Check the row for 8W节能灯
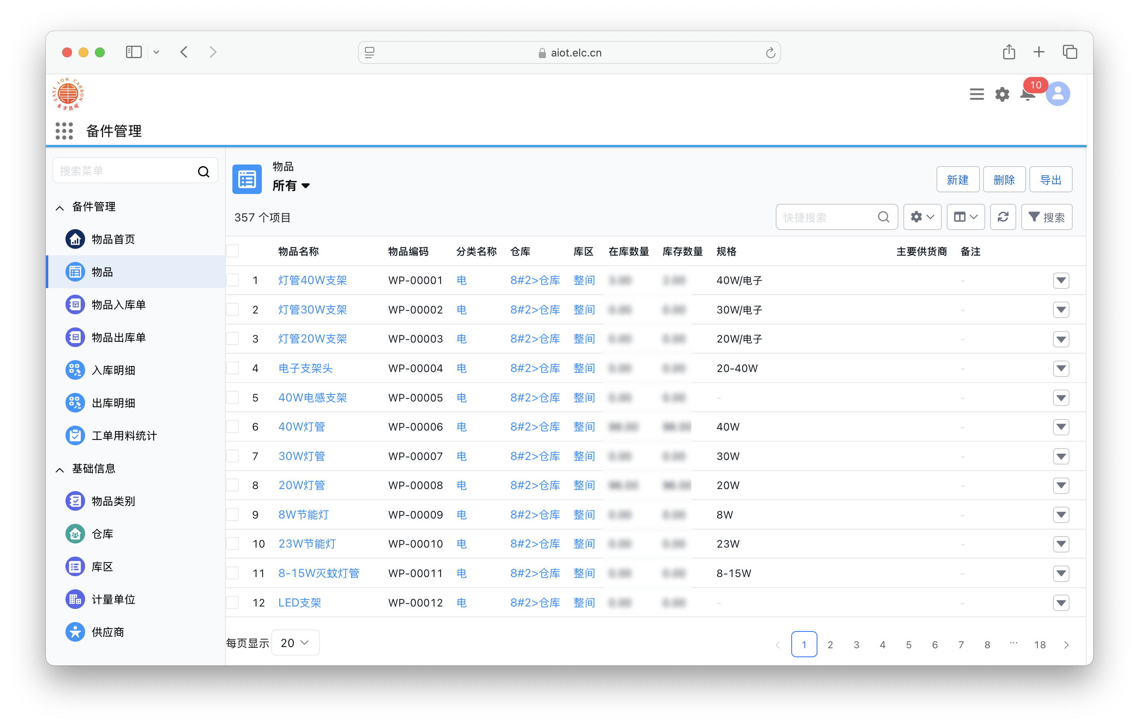Viewport: 1139px width, 726px height. point(233,514)
